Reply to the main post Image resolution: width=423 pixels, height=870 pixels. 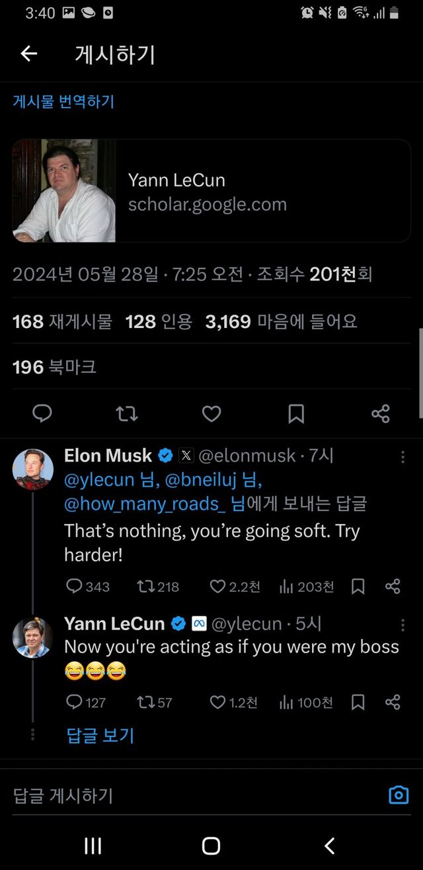pyautogui.click(x=42, y=414)
